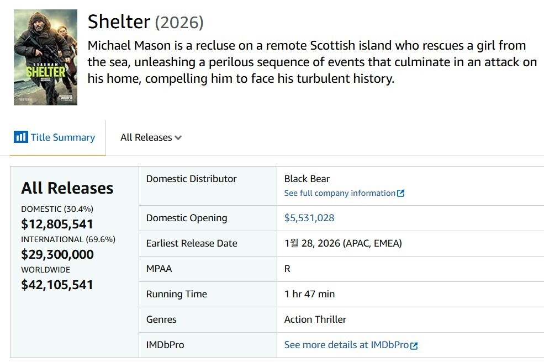Click the 1 hr 47 min running time

309,294
